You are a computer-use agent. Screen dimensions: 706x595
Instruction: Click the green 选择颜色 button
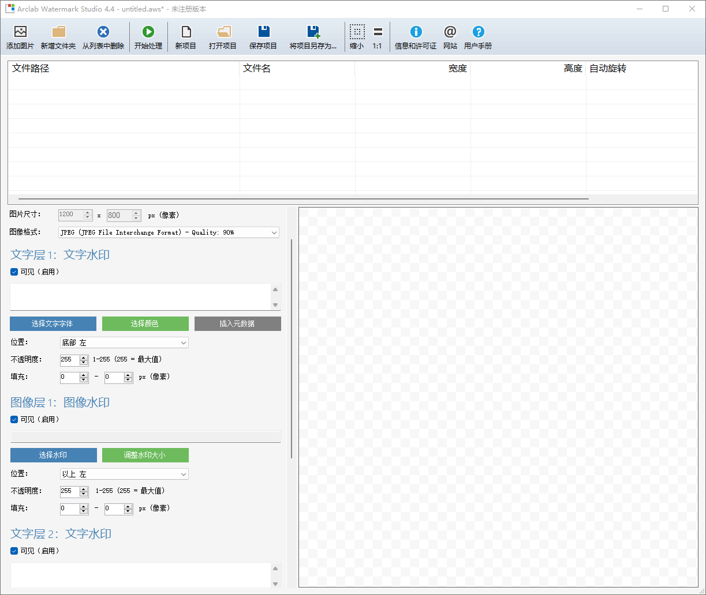click(x=145, y=323)
